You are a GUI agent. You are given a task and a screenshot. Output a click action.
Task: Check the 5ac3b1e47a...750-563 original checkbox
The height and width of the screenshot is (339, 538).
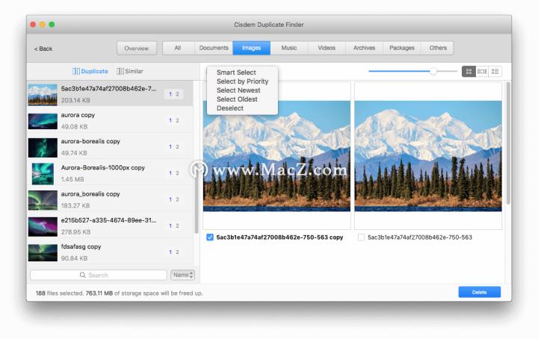coord(362,237)
